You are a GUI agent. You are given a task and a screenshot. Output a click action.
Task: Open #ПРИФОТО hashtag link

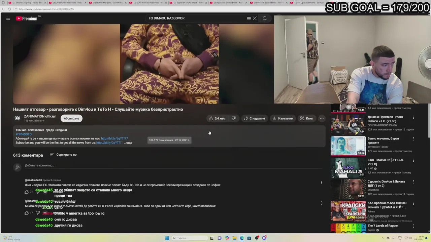(24, 134)
